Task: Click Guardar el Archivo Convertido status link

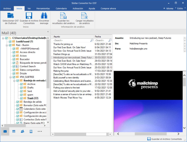Action: pos(167,139)
